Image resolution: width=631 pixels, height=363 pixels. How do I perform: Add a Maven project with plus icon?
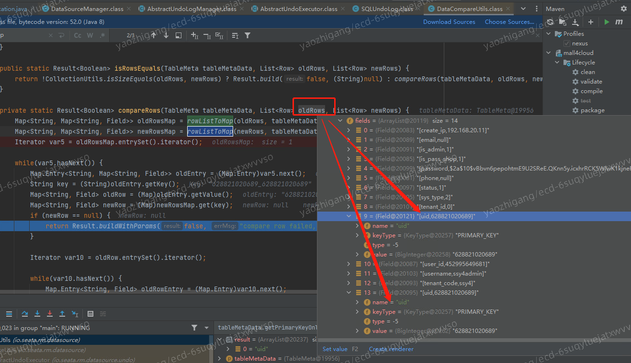pos(591,22)
